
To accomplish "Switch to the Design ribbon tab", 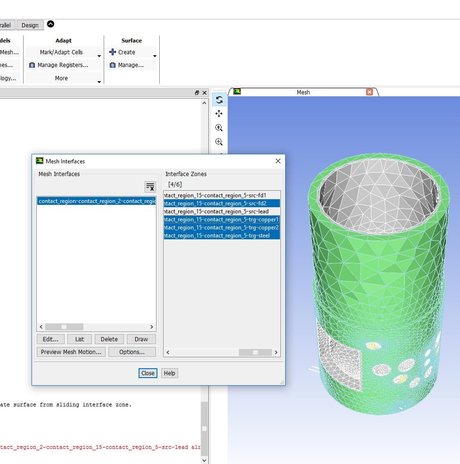I will click(x=30, y=25).
